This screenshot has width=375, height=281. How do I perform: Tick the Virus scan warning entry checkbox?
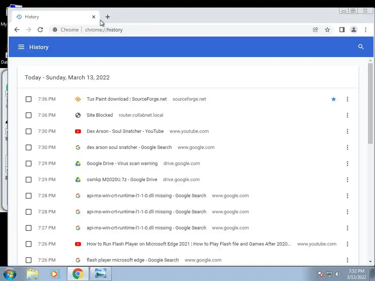coord(29,164)
